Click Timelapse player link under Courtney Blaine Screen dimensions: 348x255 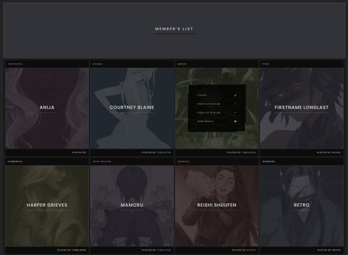tap(164, 152)
